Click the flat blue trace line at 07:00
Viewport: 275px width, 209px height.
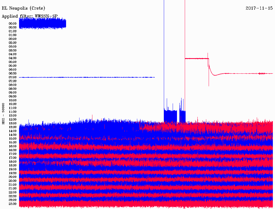coord(86,77)
